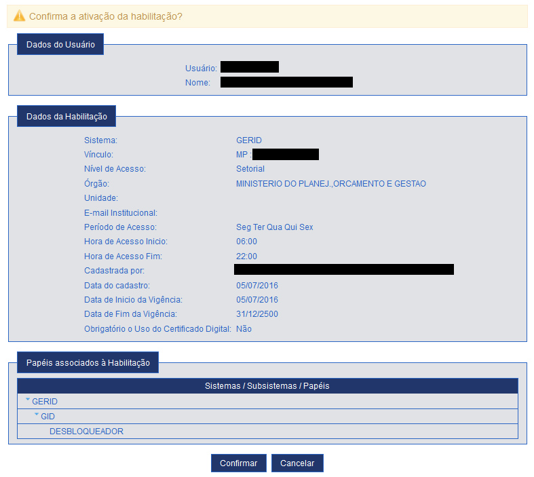Click the Dados do Usuário section header
Image resolution: width=534 pixels, height=477 pixels.
tap(60, 45)
